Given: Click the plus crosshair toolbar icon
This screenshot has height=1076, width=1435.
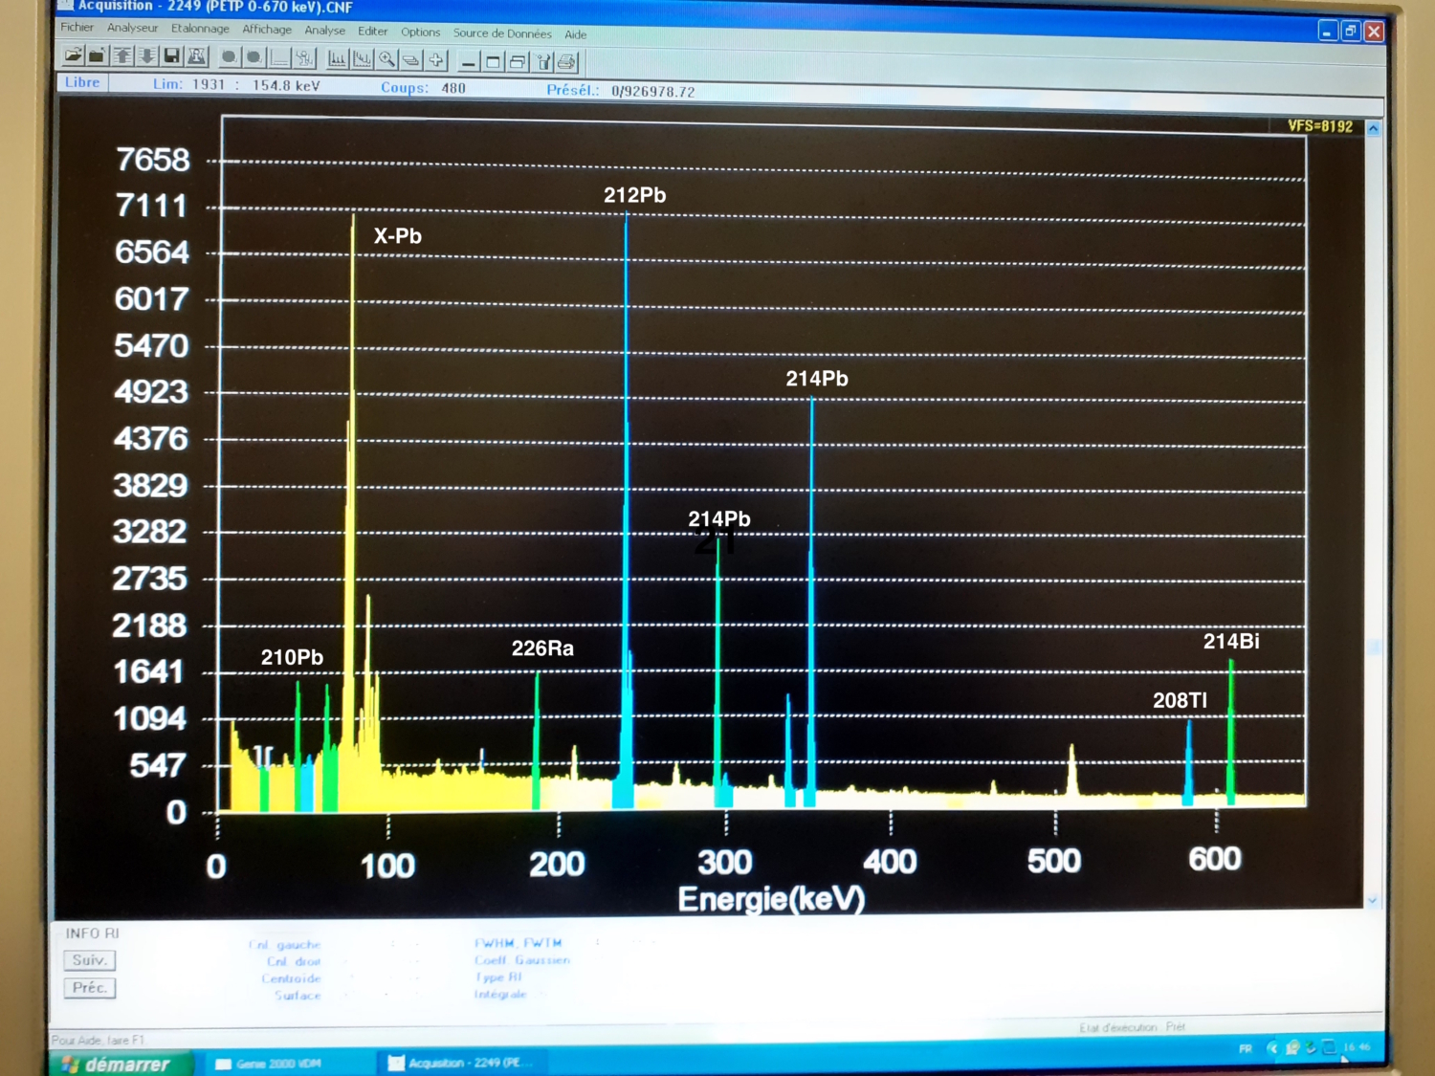Looking at the screenshot, I should (436, 60).
